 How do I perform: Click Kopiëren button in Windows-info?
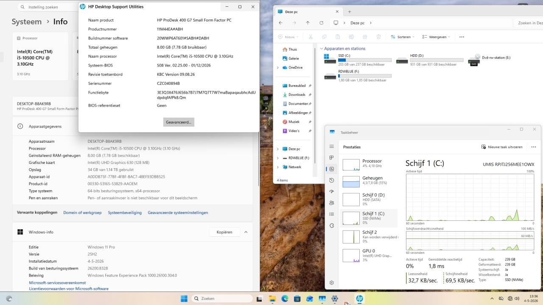(x=224, y=232)
